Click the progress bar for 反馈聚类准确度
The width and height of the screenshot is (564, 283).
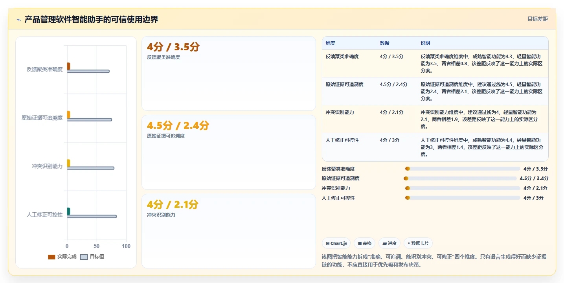(x=463, y=169)
